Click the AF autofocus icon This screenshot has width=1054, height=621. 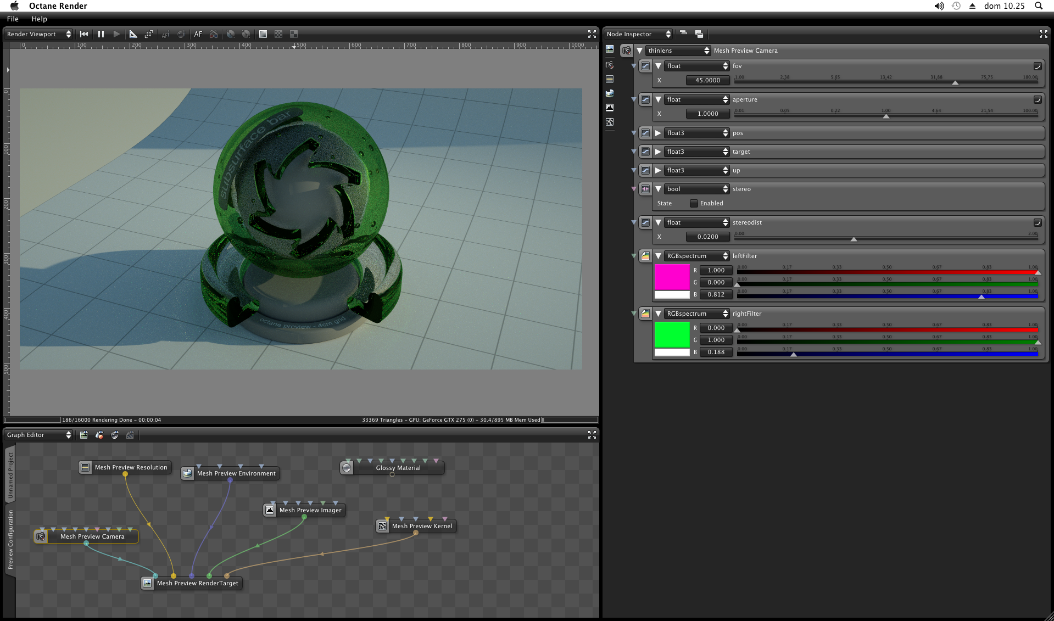198,34
